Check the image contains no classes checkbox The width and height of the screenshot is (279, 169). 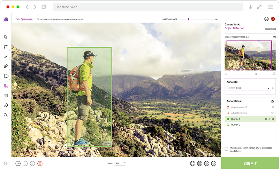click(x=226, y=149)
